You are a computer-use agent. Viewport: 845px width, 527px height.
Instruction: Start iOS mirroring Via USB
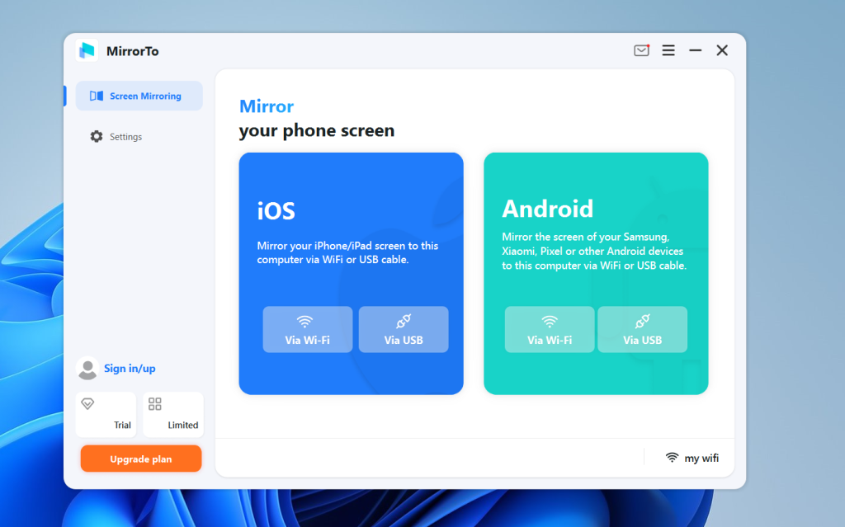[404, 329]
